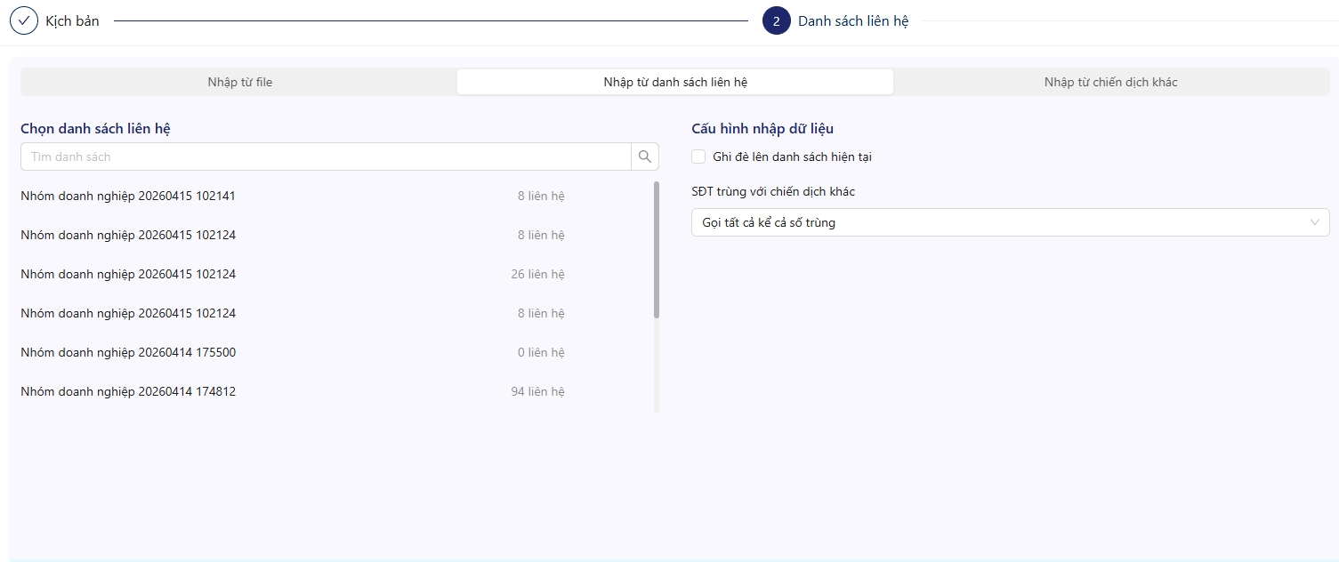Viewport: 1339px width, 562px height.
Task: Select the Nhập từ danh sách liên hệ tab
Action: (x=675, y=82)
